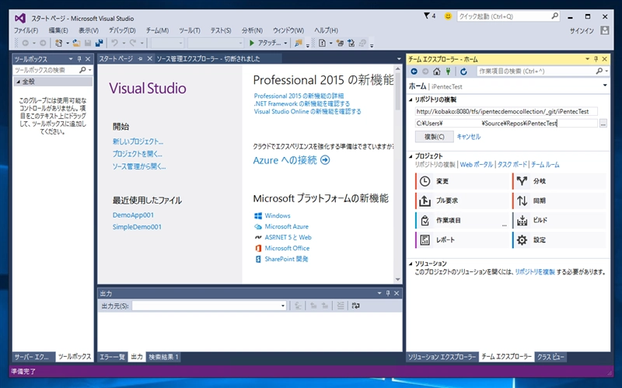The image size is (622, 388).
Task: Open the ツール(T) menu
Action: pyautogui.click(x=189, y=30)
